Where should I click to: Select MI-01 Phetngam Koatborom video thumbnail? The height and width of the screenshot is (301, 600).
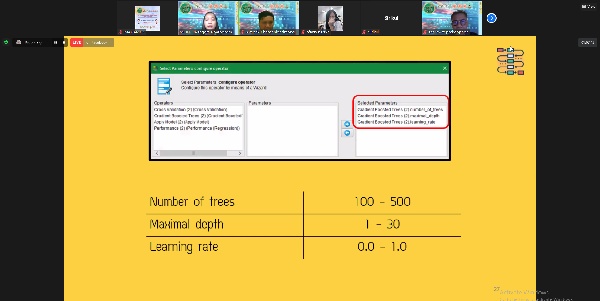208,18
